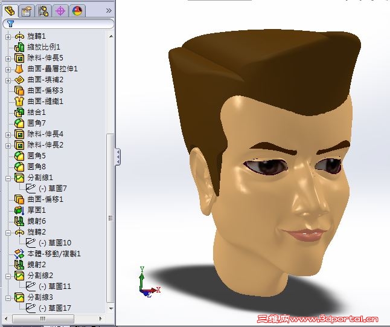Select the 除料-伸長5 cut icon
Viewport: 390px width, 327px height.
coord(19,58)
